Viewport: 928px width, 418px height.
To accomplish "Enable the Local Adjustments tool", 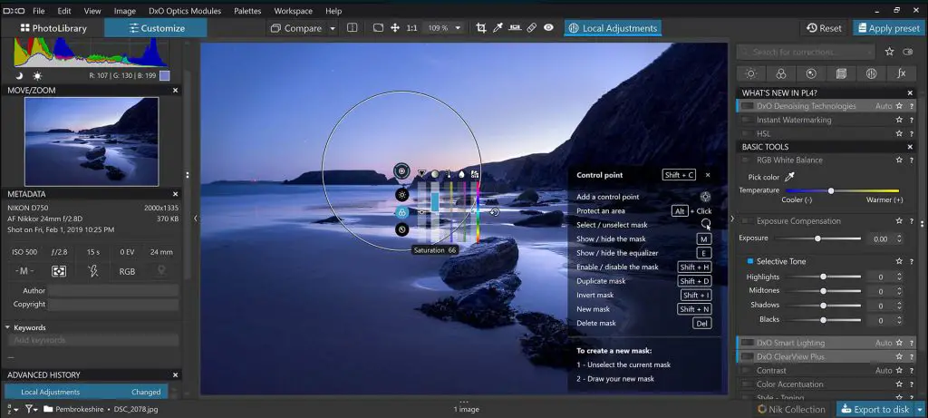I will pyautogui.click(x=613, y=28).
